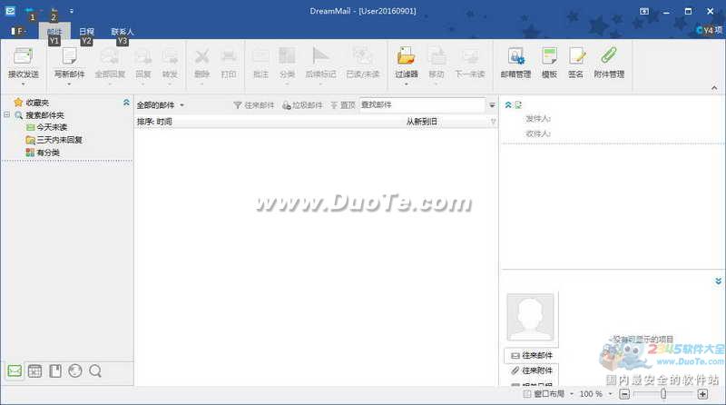Screen dimensions: 726x405
Task: Toggle the 往来邮件 filter above mail list
Action: 254,105
